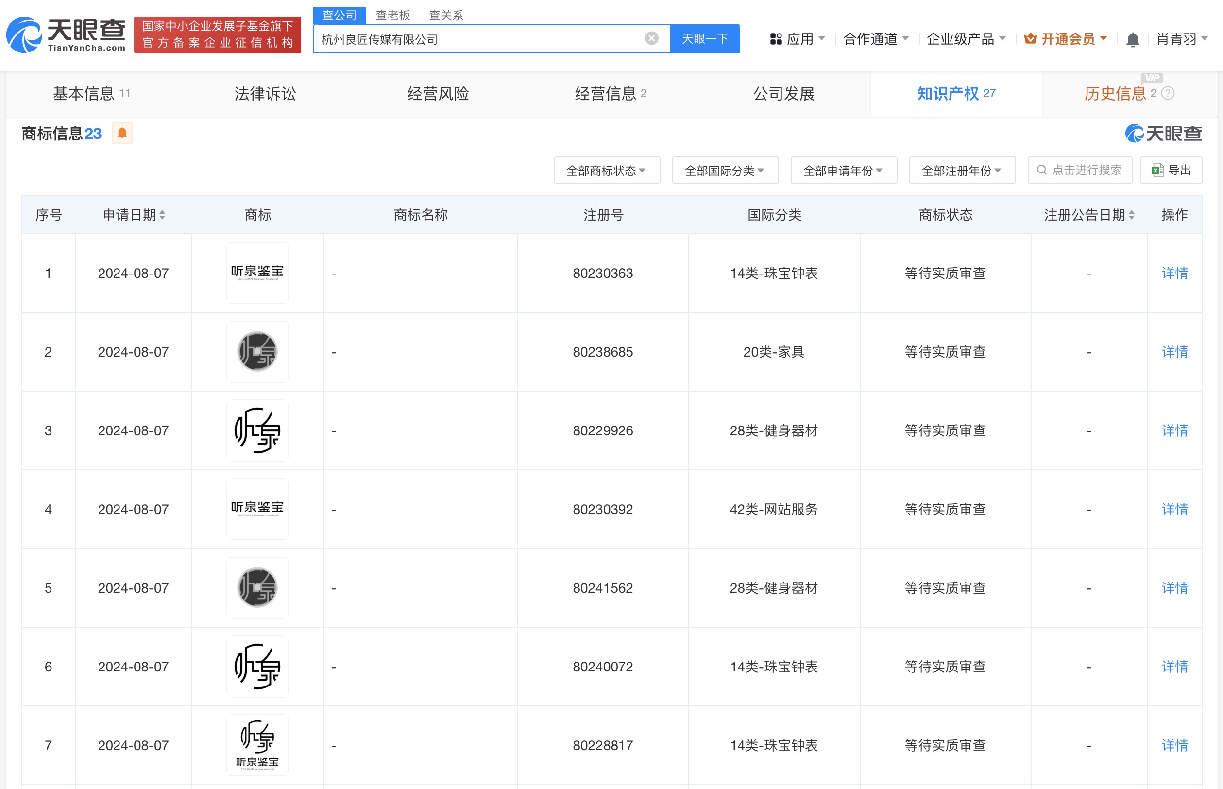Screen dimensions: 1223x789
Task: Open trademark image for 80230392
Action: tap(257, 509)
